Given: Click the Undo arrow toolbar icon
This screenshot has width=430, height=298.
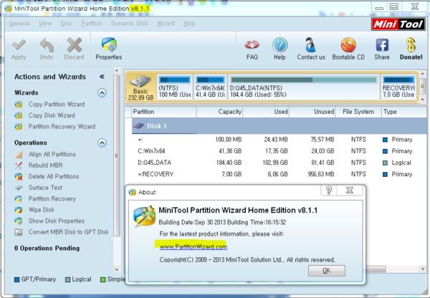Looking at the screenshot, I should (47, 45).
